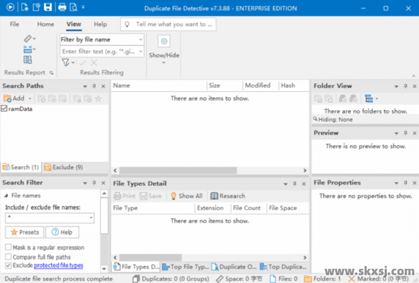This screenshot has width=419, height=283.
Task: Switch to the Exclude (9) tab
Action: click(x=63, y=167)
